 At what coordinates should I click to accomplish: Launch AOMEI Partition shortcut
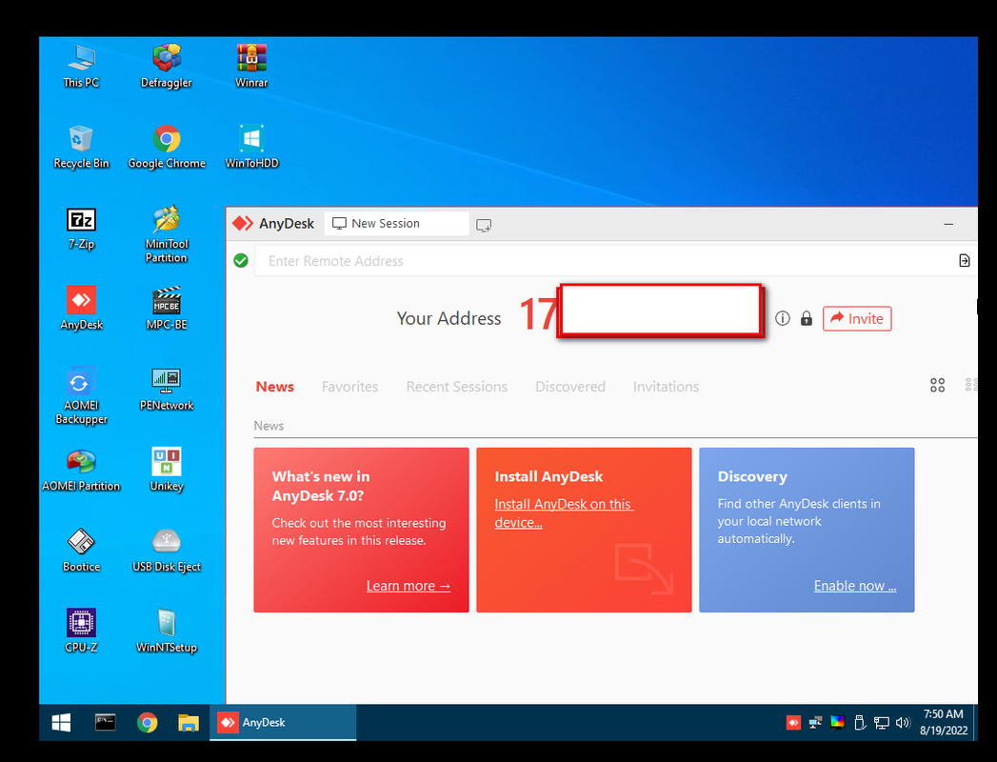(x=81, y=470)
